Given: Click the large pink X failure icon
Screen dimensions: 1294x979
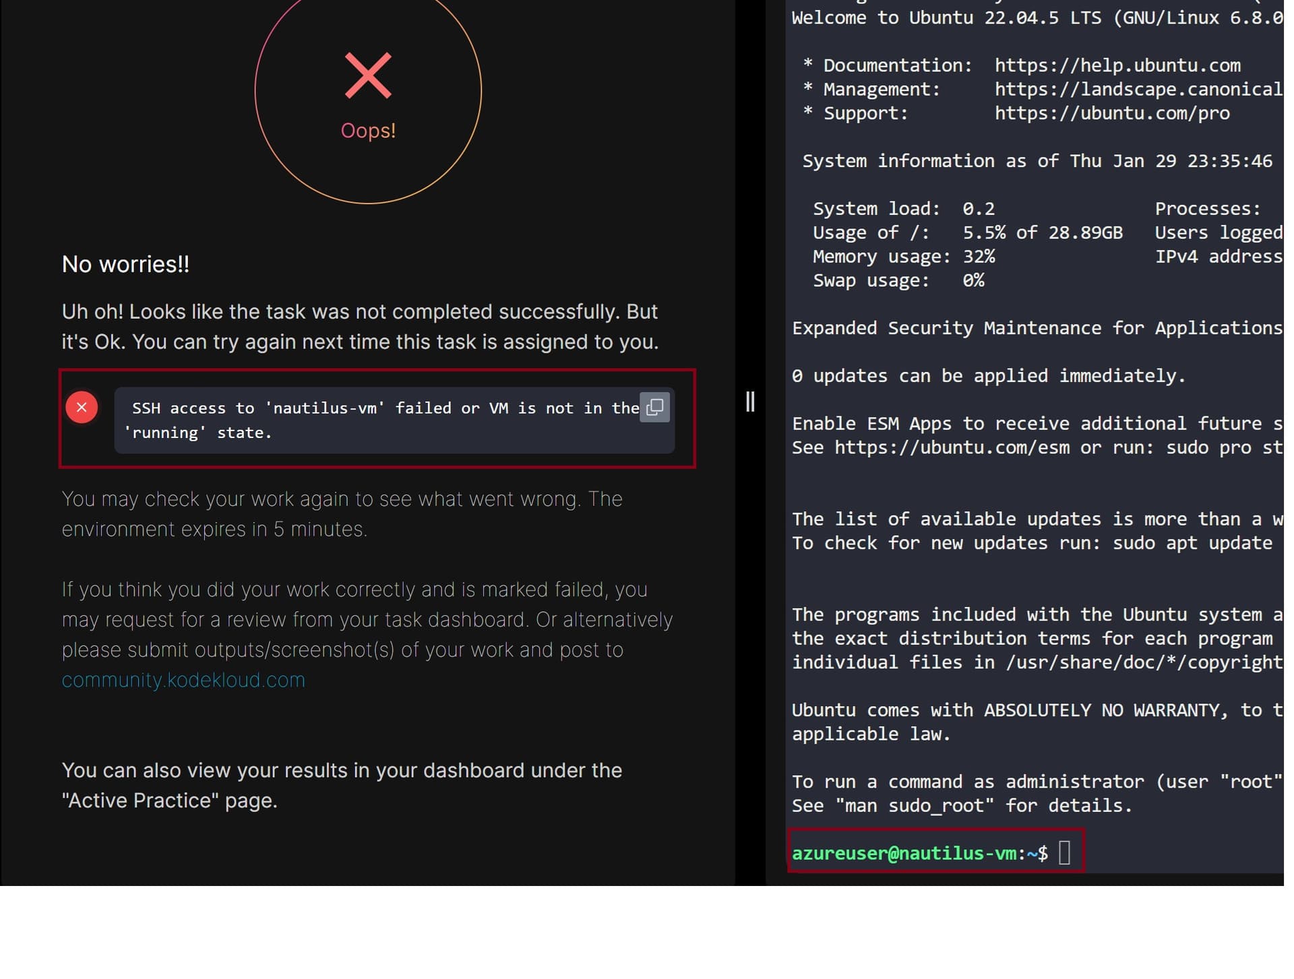Looking at the screenshot, I should pyautogui.click(x=368, y=76).
